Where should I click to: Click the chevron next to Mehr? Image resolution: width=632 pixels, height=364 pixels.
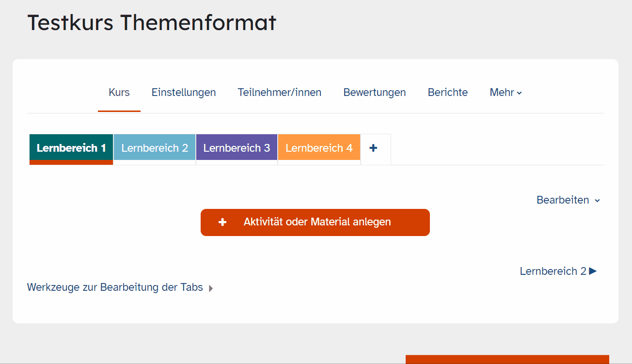pyautogui.click(x=520, y=93)
